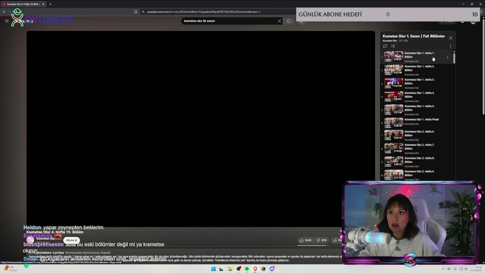Clear the YouTube search box text
The image size is (485, 273).
(279, 21)
